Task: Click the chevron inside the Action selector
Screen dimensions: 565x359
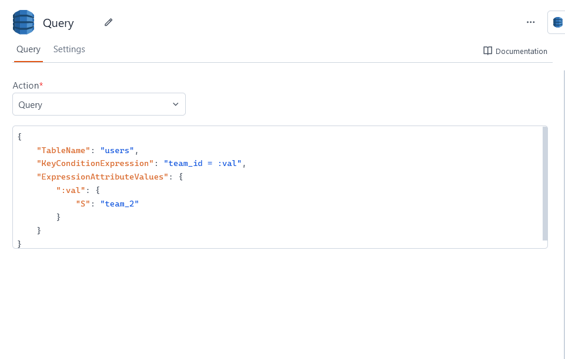Action: [175, 104]
